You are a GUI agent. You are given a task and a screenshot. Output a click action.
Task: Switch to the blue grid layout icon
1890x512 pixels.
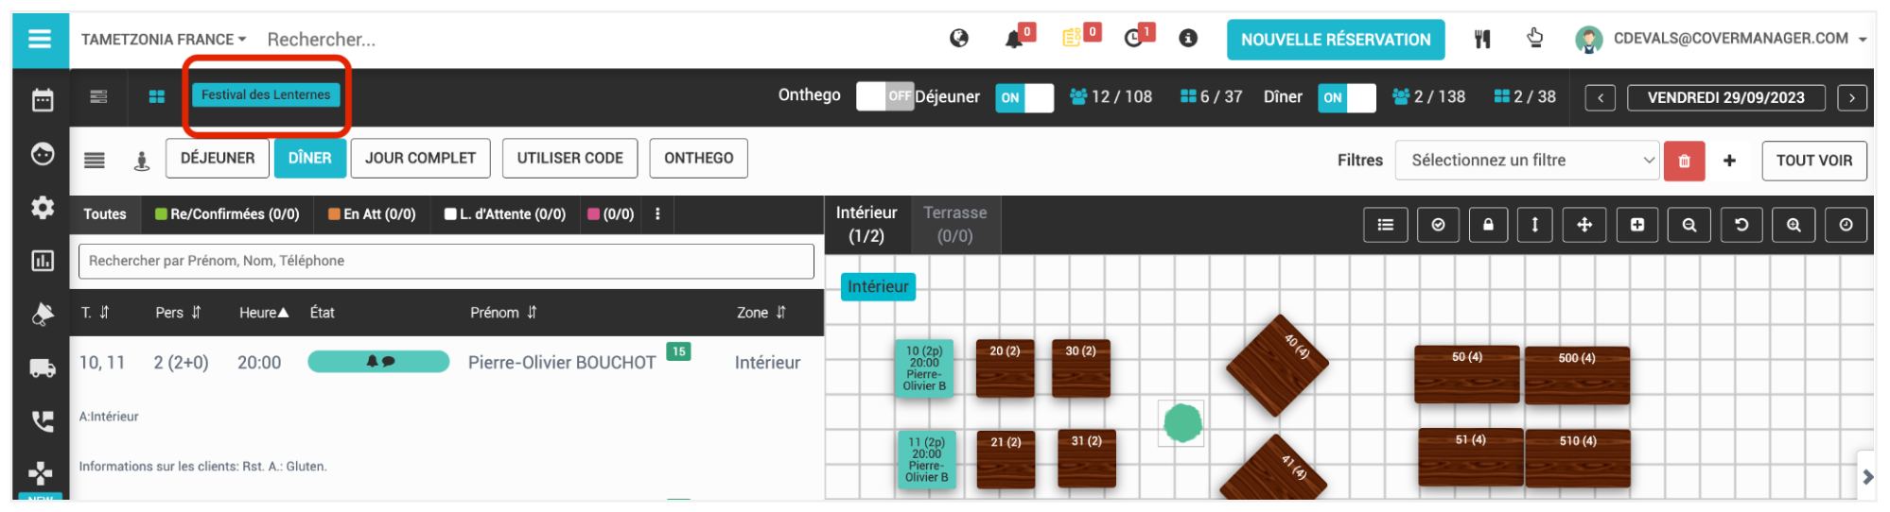click(157, 96)
